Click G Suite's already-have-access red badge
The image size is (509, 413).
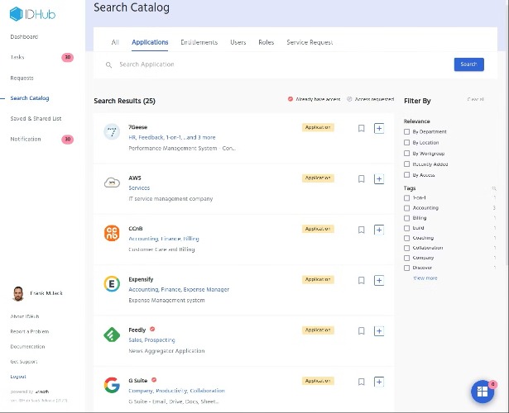[x=154, y=380]
